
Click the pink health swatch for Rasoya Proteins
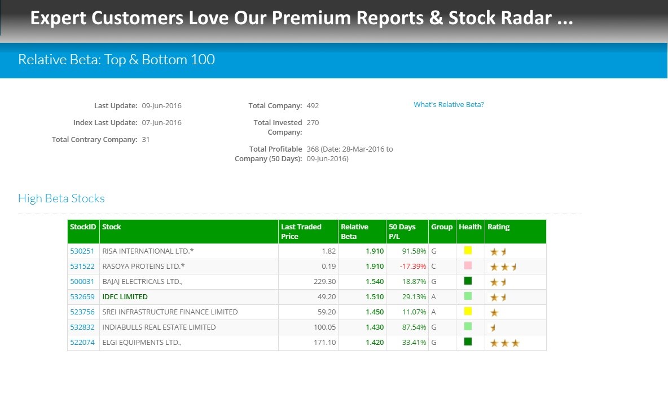468,266
